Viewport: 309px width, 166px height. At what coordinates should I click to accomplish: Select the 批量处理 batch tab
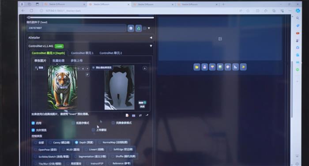point(59,61)
